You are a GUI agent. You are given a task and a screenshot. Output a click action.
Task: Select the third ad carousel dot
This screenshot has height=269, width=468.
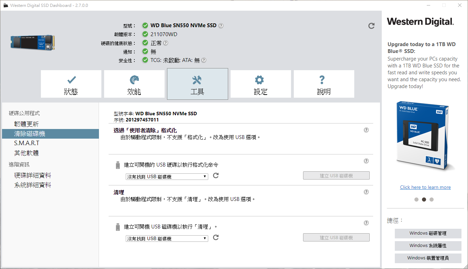432,200
